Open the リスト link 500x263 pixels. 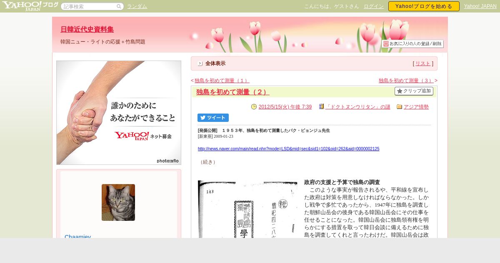point(423,63)
